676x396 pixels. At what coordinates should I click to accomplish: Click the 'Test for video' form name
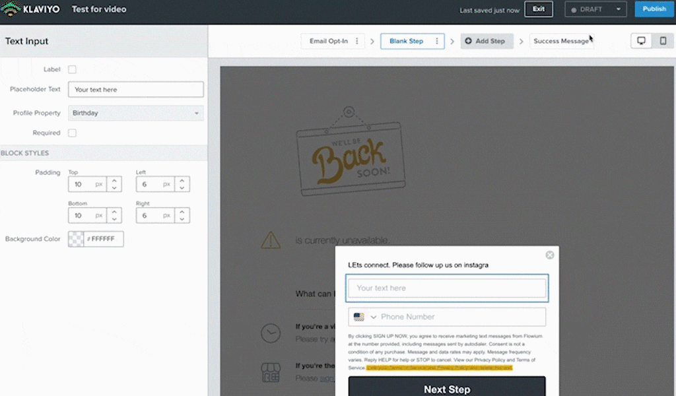99,9
